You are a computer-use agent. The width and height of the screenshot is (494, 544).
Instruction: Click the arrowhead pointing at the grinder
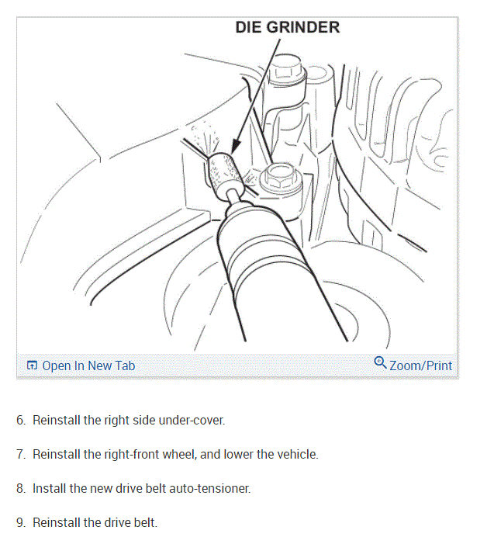pyautogui.click(x=236, y=146)
